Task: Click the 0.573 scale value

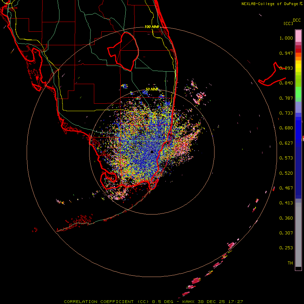Action: pos(286,158)
